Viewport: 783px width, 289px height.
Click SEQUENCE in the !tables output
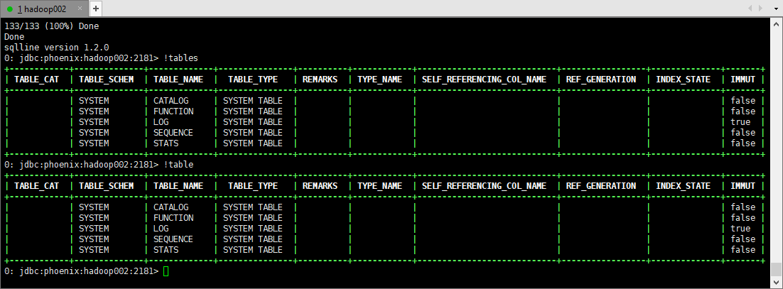(173, 133)
